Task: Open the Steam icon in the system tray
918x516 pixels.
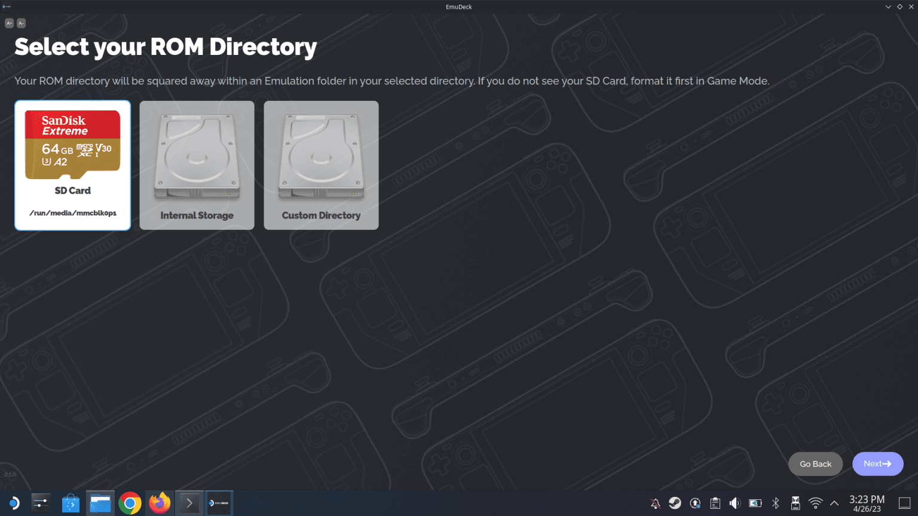Action: point(675,503)
